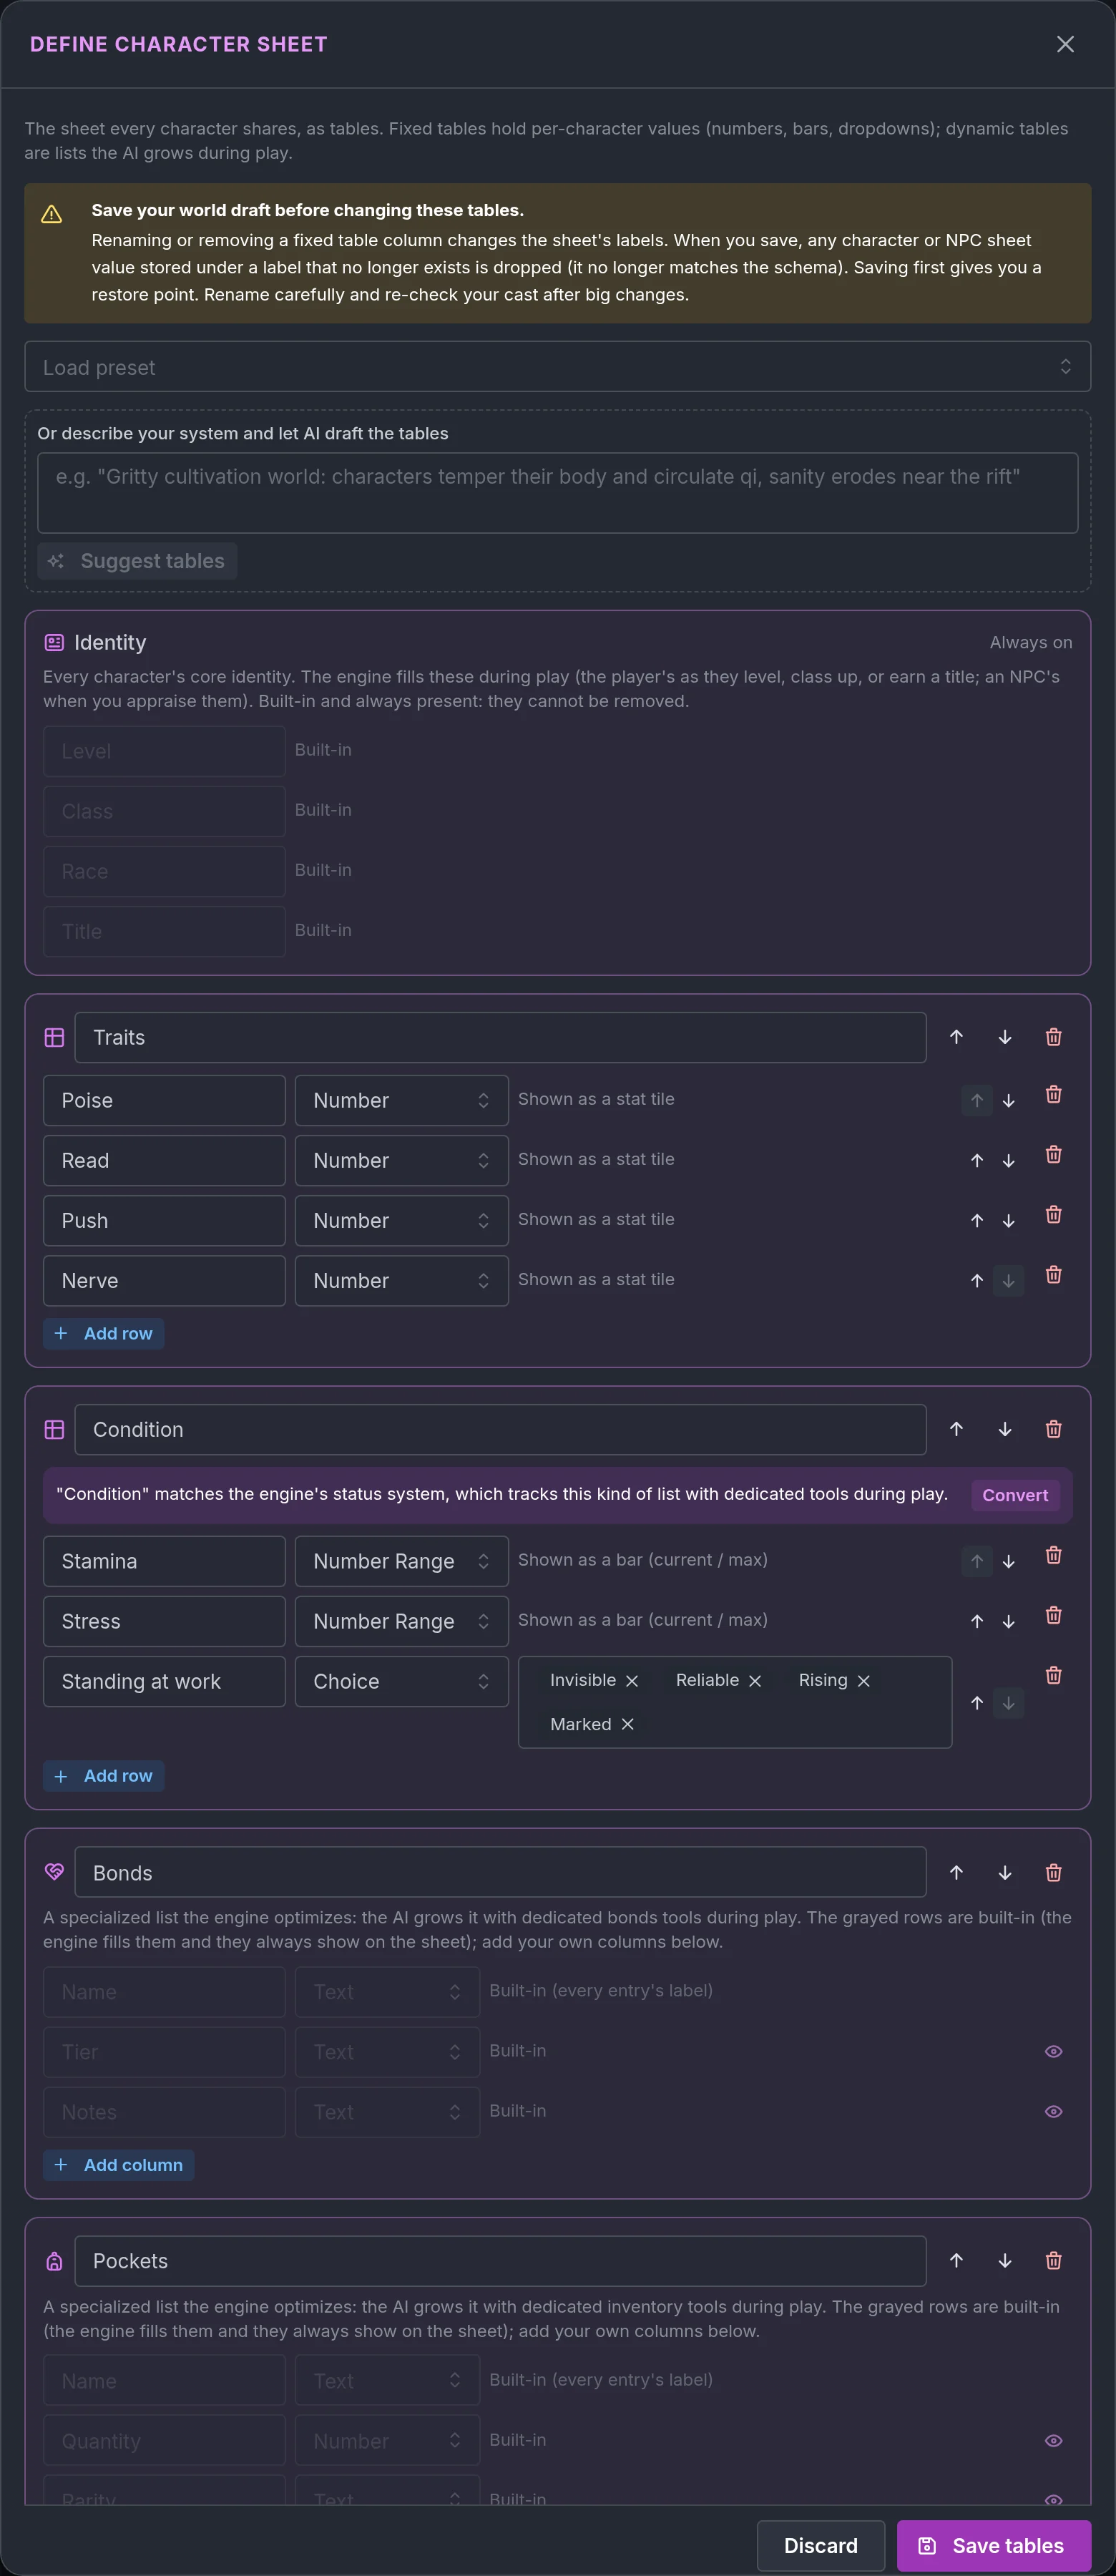Move the Stress row down
Viewport: 1116px width, 2576px height.
click(1008, 1621)
